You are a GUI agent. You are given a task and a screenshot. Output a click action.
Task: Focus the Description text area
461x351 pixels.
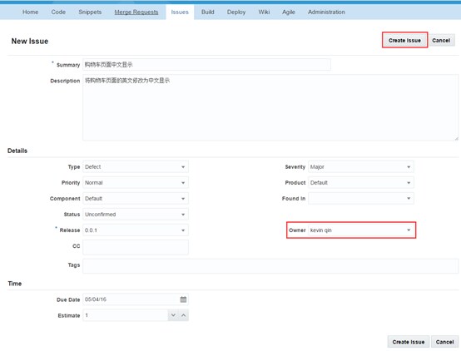point(270,107)
